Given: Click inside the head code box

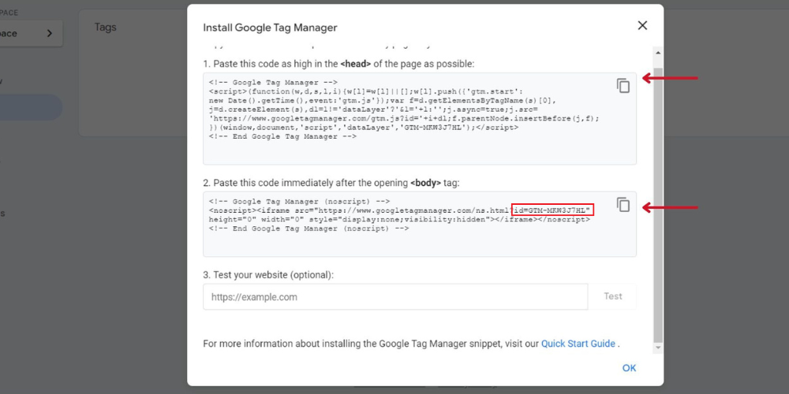Looking at the screenshot, I should pos(420,119).
